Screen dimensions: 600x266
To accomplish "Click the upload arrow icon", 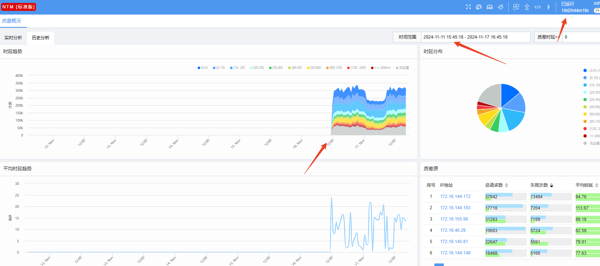I will pos(527,7).
